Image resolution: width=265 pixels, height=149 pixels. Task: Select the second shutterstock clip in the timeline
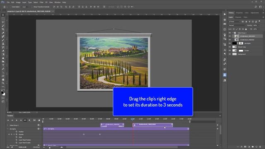pyautogui.click(x=153, y=125)
